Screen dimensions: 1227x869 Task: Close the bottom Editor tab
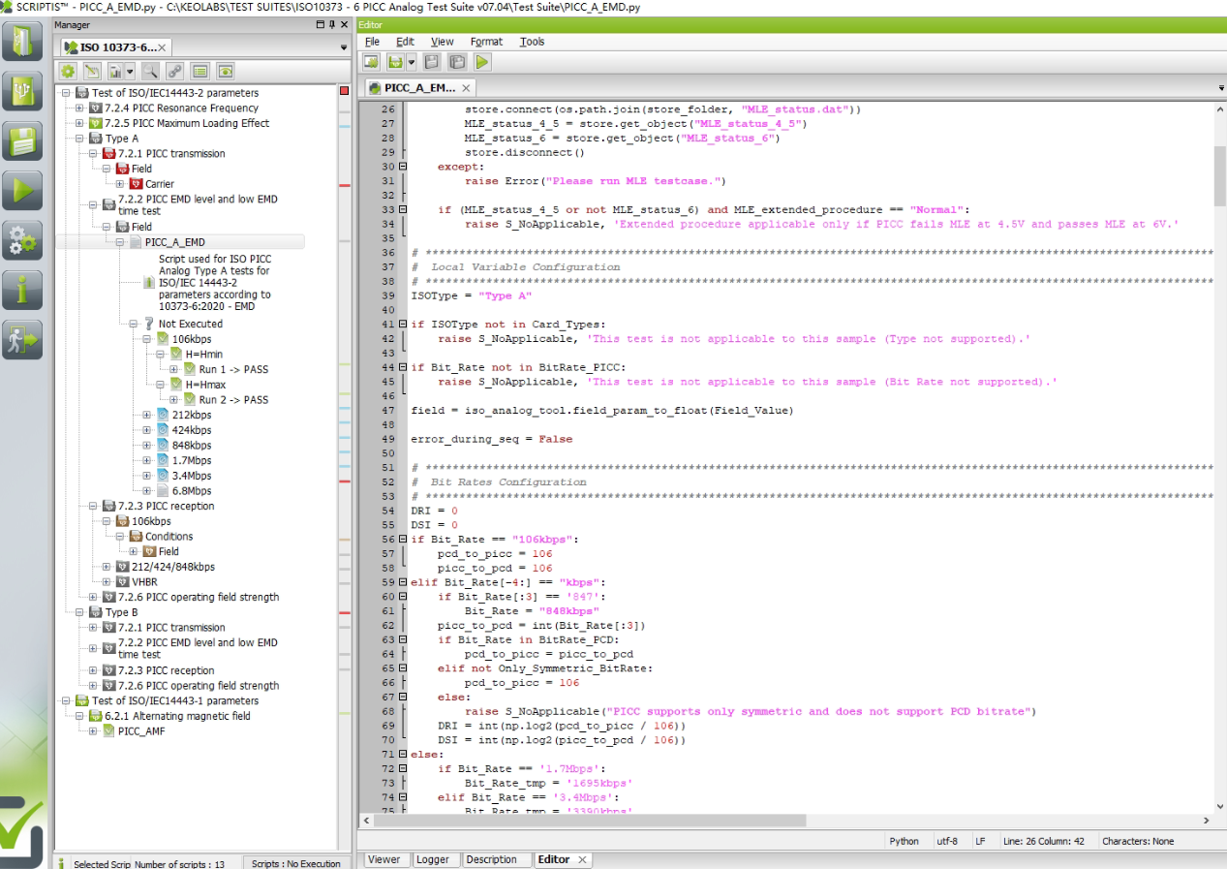[x=582, y=859]
